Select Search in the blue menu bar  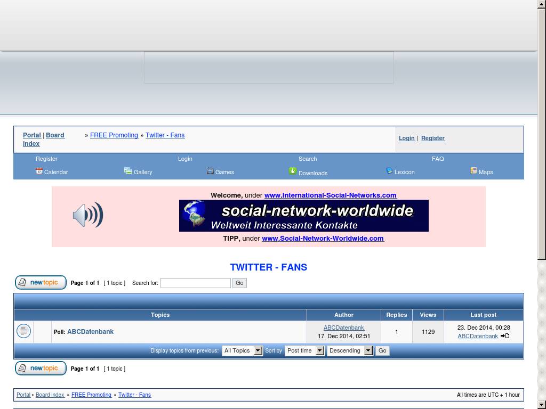[308, 159]
